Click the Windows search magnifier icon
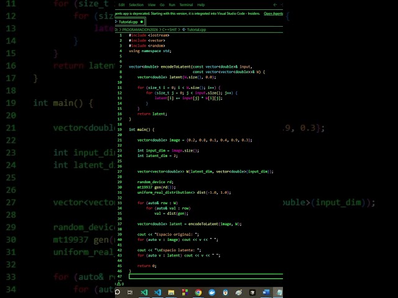 pyautogui.click(x=118, y=292)
